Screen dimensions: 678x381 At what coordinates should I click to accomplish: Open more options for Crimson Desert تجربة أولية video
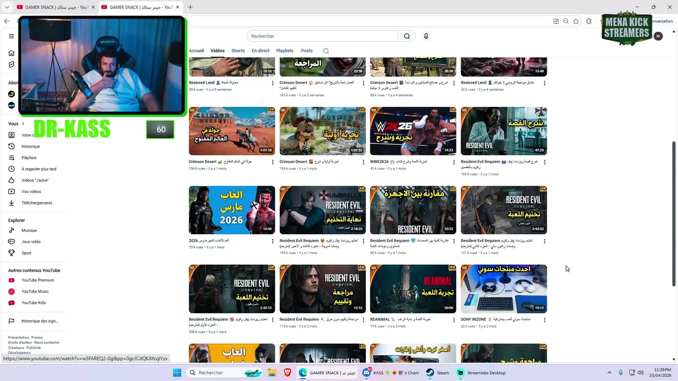click(363, 162)
